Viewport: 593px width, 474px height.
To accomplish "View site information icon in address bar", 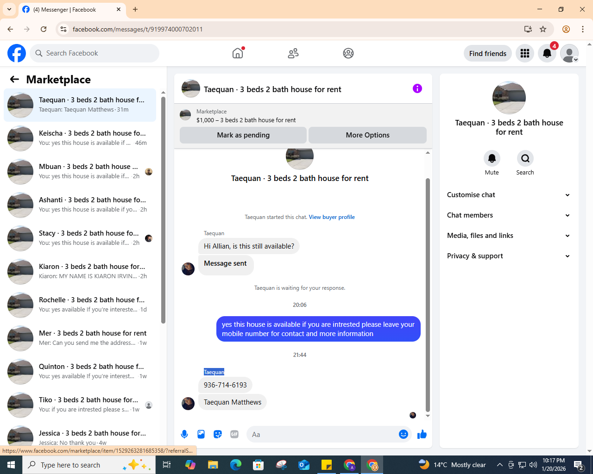I will 63,29.
